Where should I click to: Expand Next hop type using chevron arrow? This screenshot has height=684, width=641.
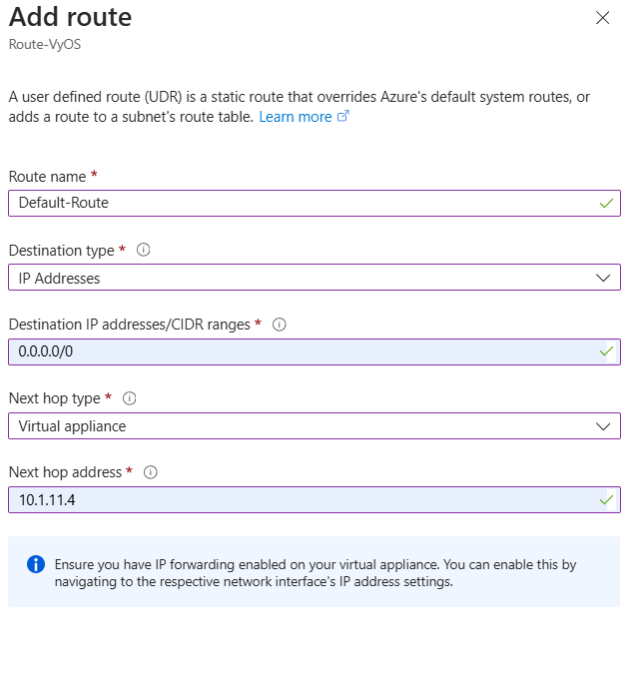(603, 425)
